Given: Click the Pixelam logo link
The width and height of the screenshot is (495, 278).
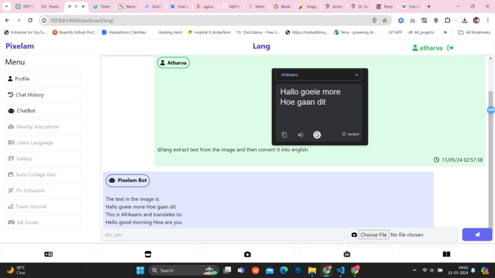Looking at the screenshot, I should tap(20, 46).
